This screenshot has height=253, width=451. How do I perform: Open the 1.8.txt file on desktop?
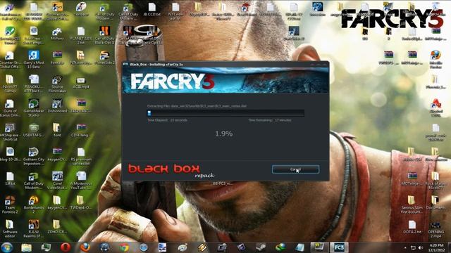pos(10,178)
